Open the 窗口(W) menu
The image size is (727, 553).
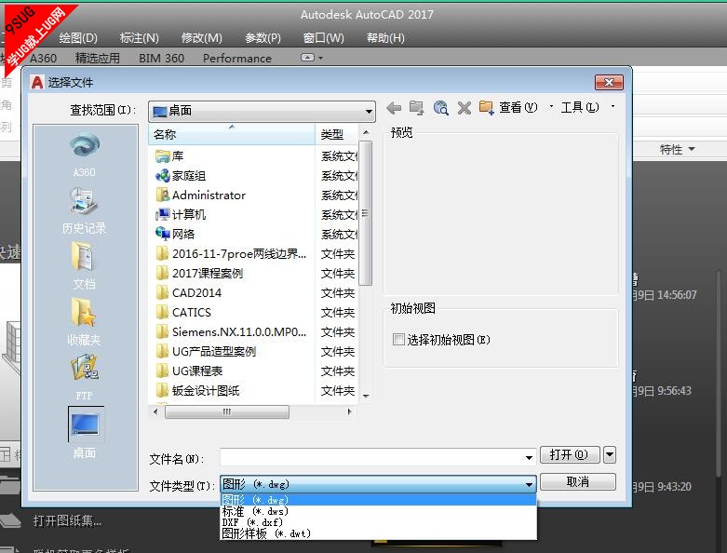[323, 38]
